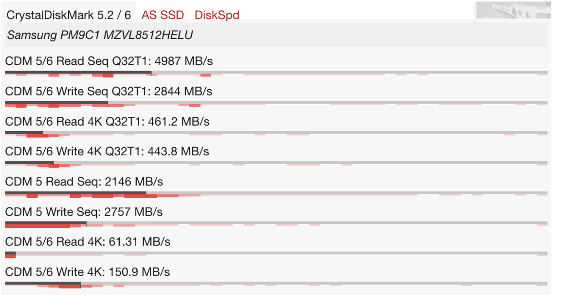Click the Samsung PM9C1 MZVL8512HELU heading
Screen dimensions: 584x295
pos(100,35)
